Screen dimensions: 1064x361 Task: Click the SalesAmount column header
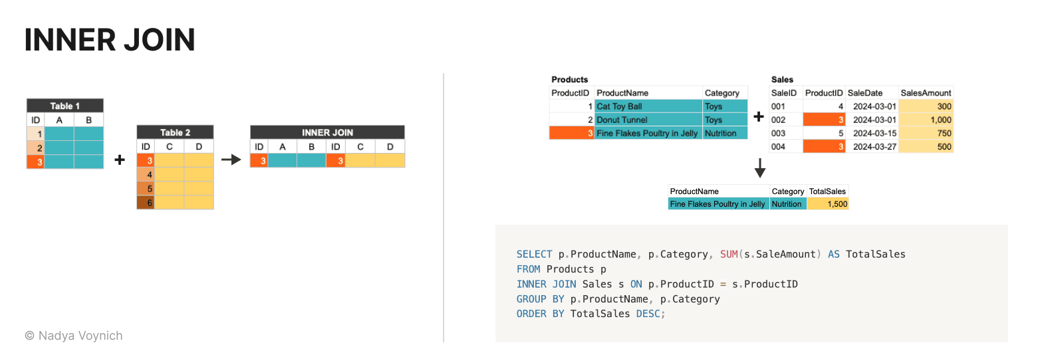925,93
